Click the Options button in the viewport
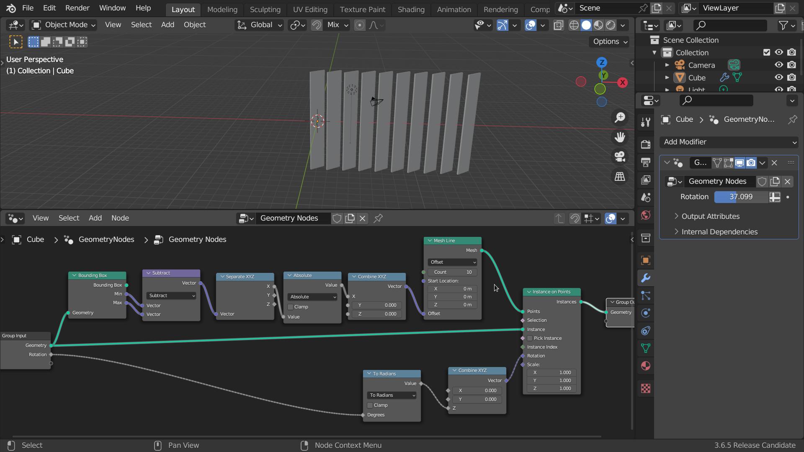Viewport: 804px width, 452px height. [x=608, y=41]
